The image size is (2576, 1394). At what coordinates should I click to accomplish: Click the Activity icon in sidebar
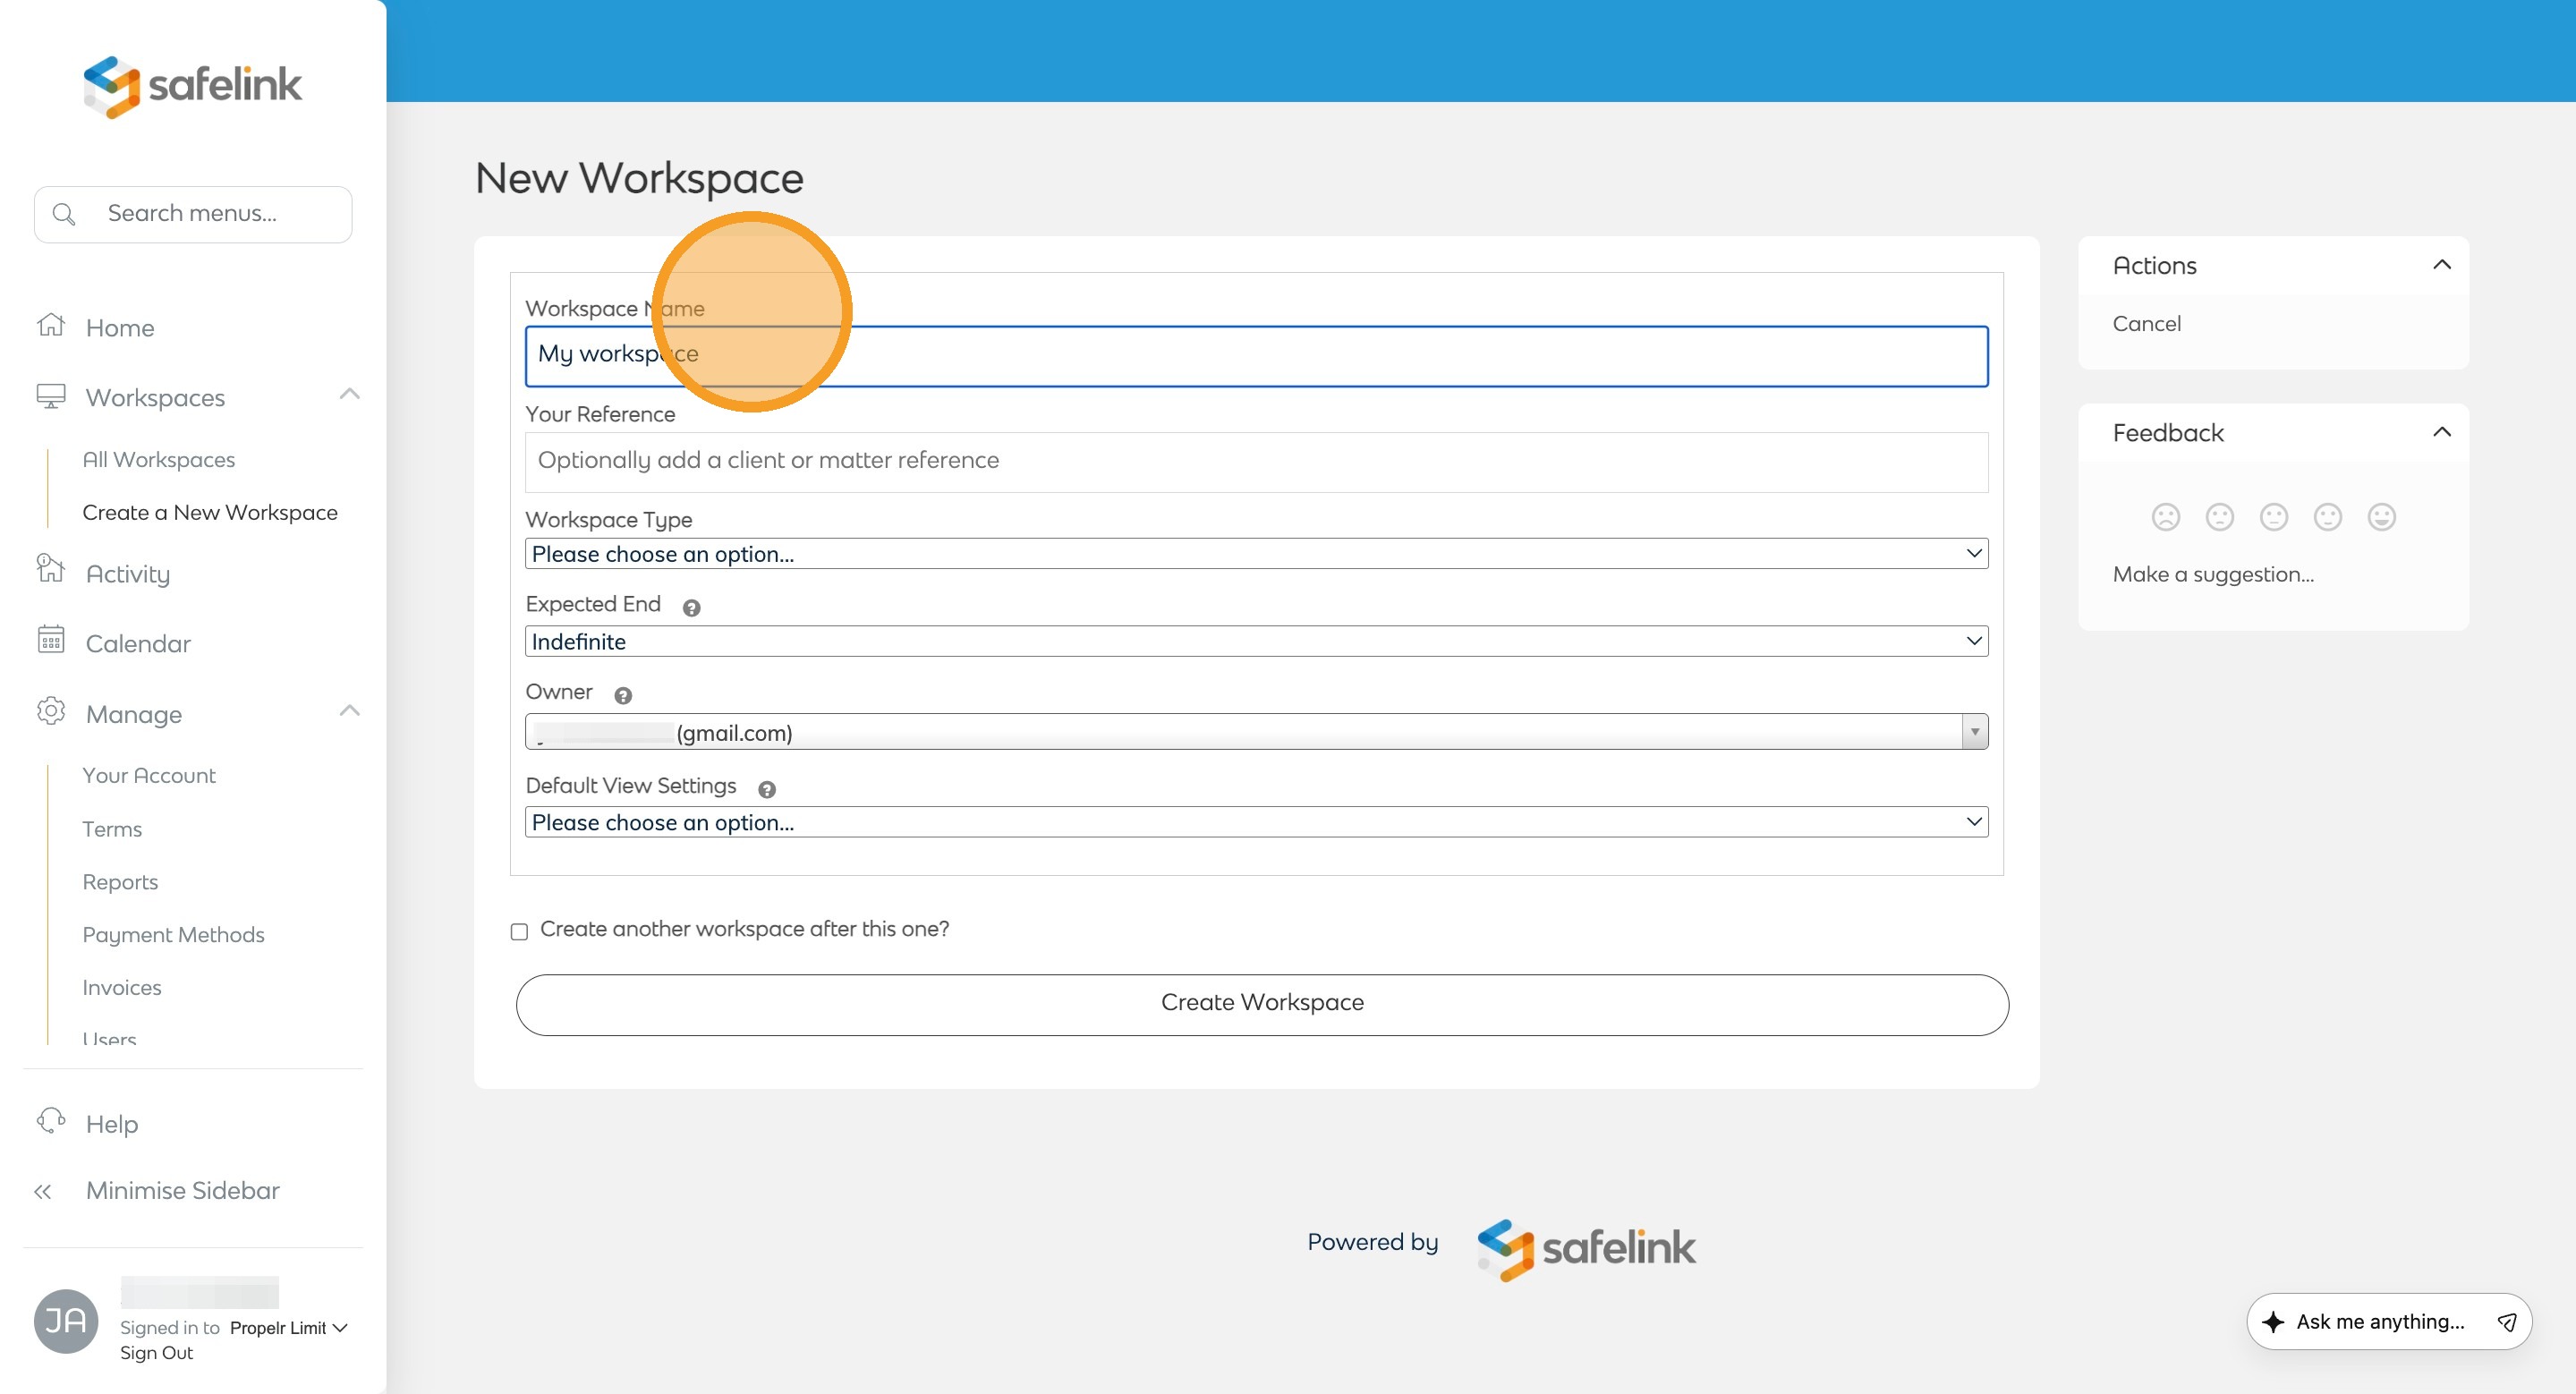coord(51,570)
